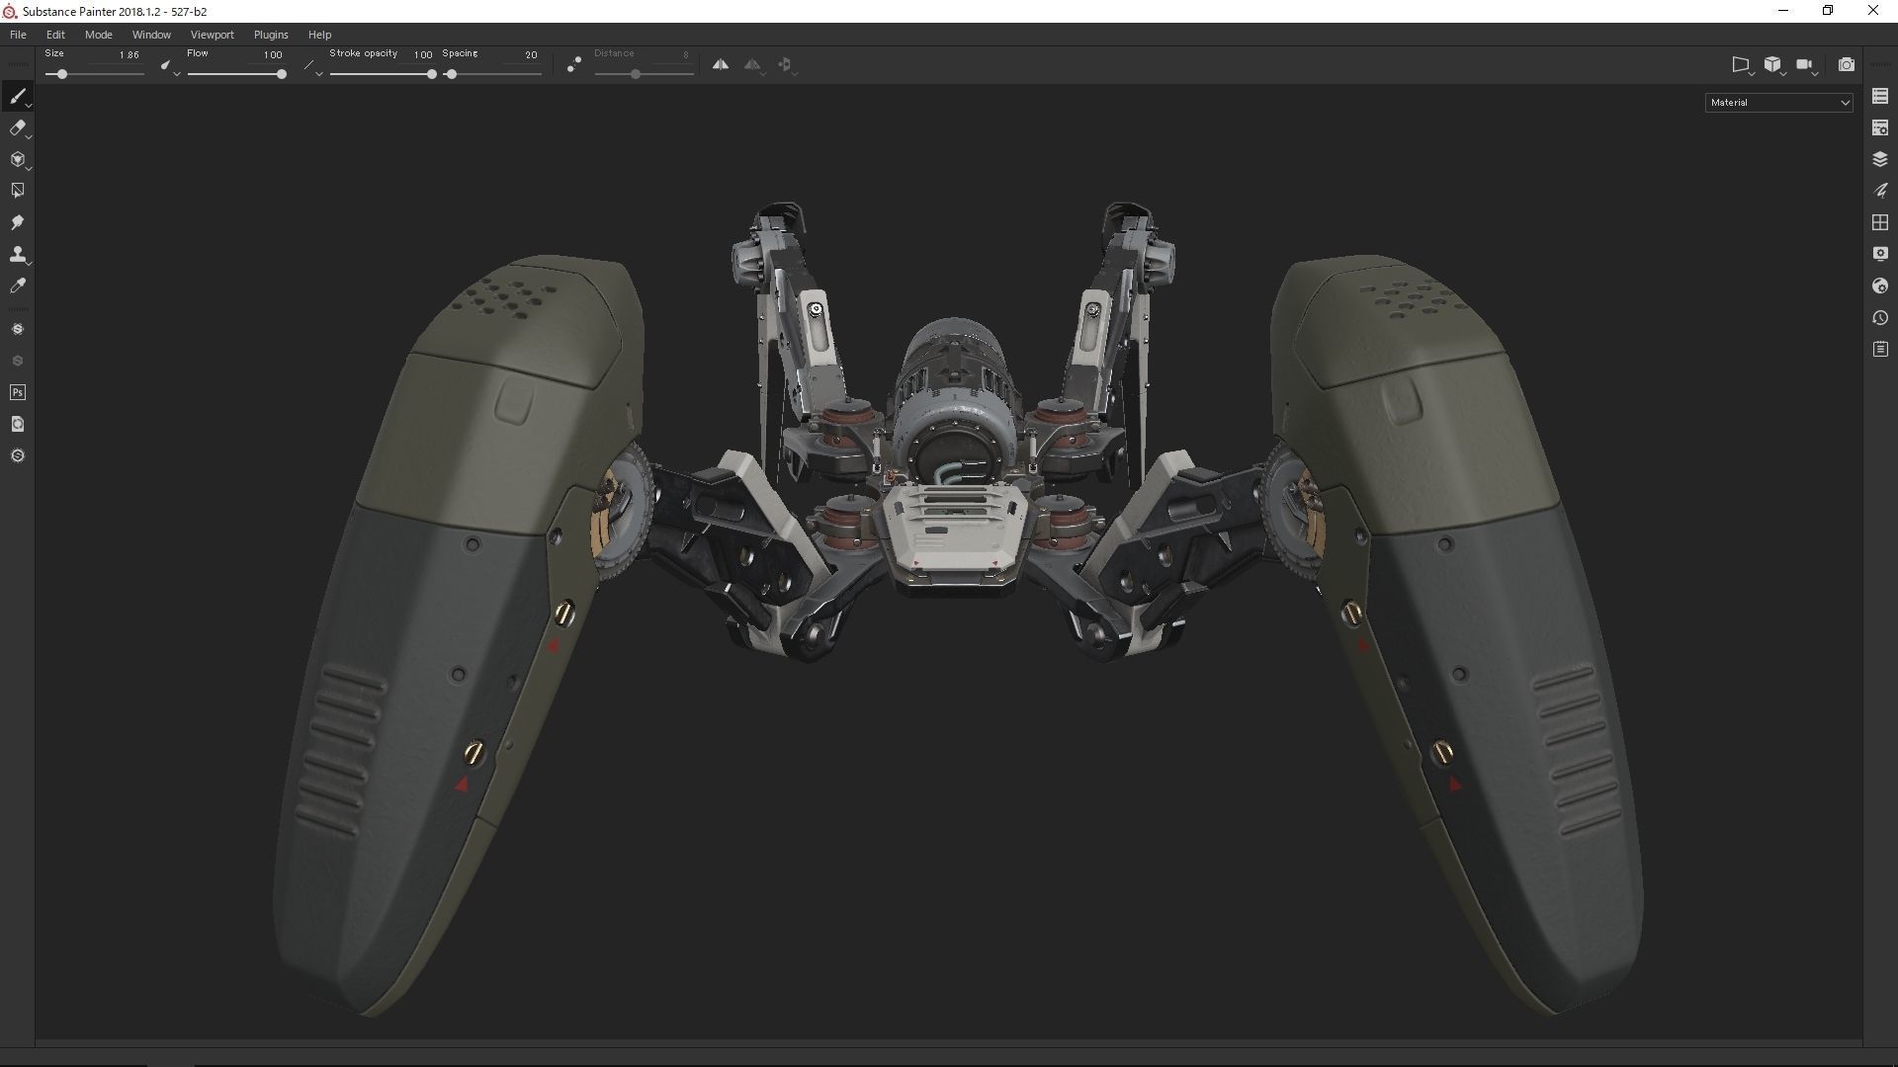Open the Shelf grid panel
The image size is (1898, 1067).
click(1880, 222)
